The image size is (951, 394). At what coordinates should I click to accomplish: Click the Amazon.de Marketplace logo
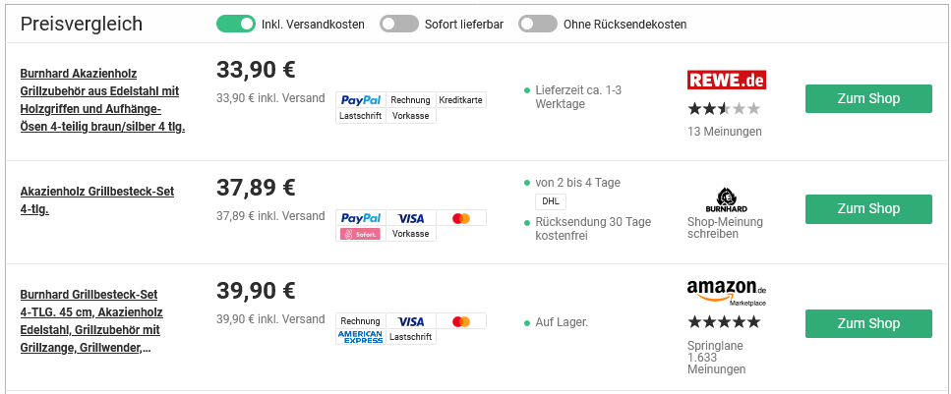click(x=726, y=292)
